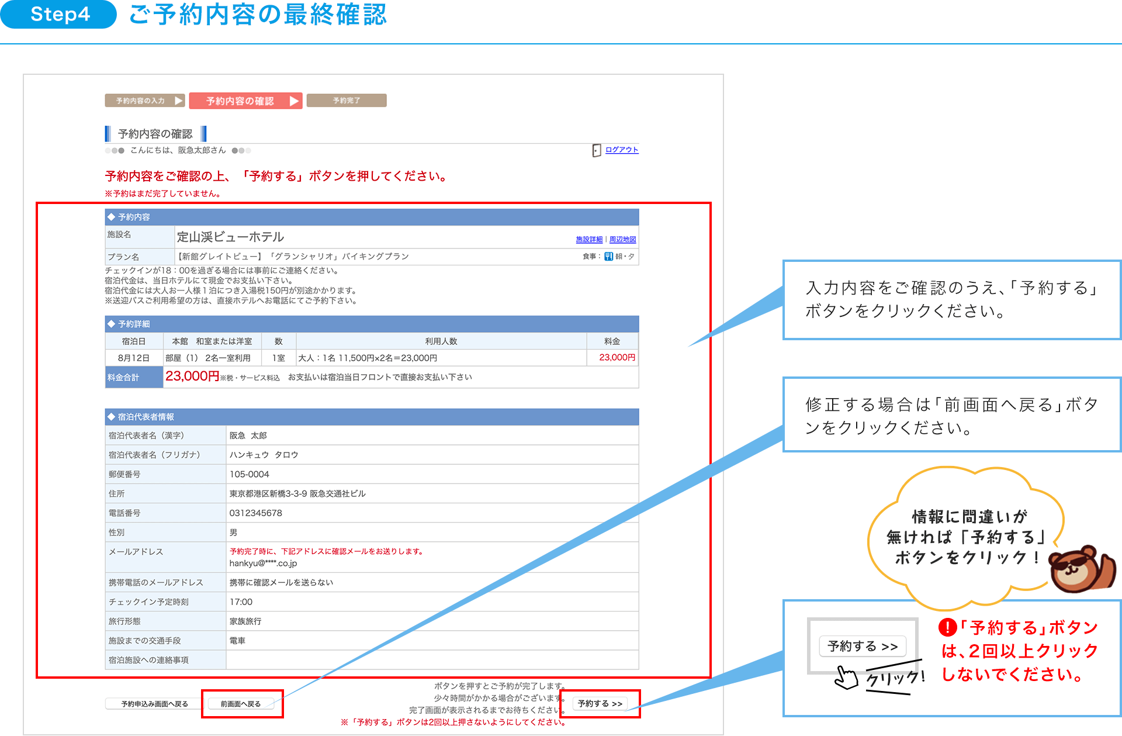Click the diamond icon beside 予約詳細 header
This screenshot has height=736, width=1122.
click(111, 323)
